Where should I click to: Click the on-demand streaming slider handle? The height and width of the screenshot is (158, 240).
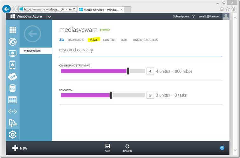coord(128,71)
